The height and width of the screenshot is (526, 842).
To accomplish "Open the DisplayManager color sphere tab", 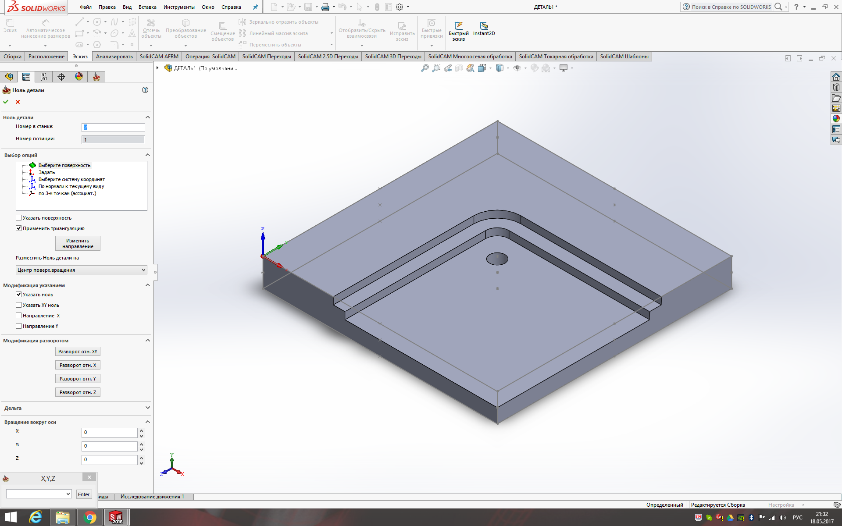I will [79, 77].
